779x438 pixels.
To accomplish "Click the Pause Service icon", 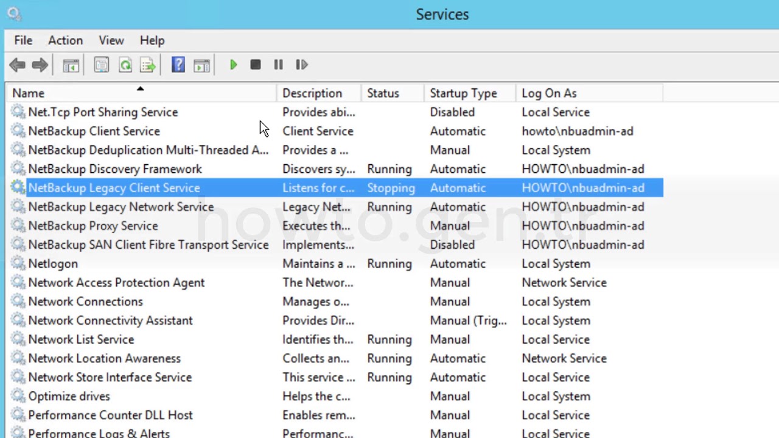I will [x=278, y=64].
